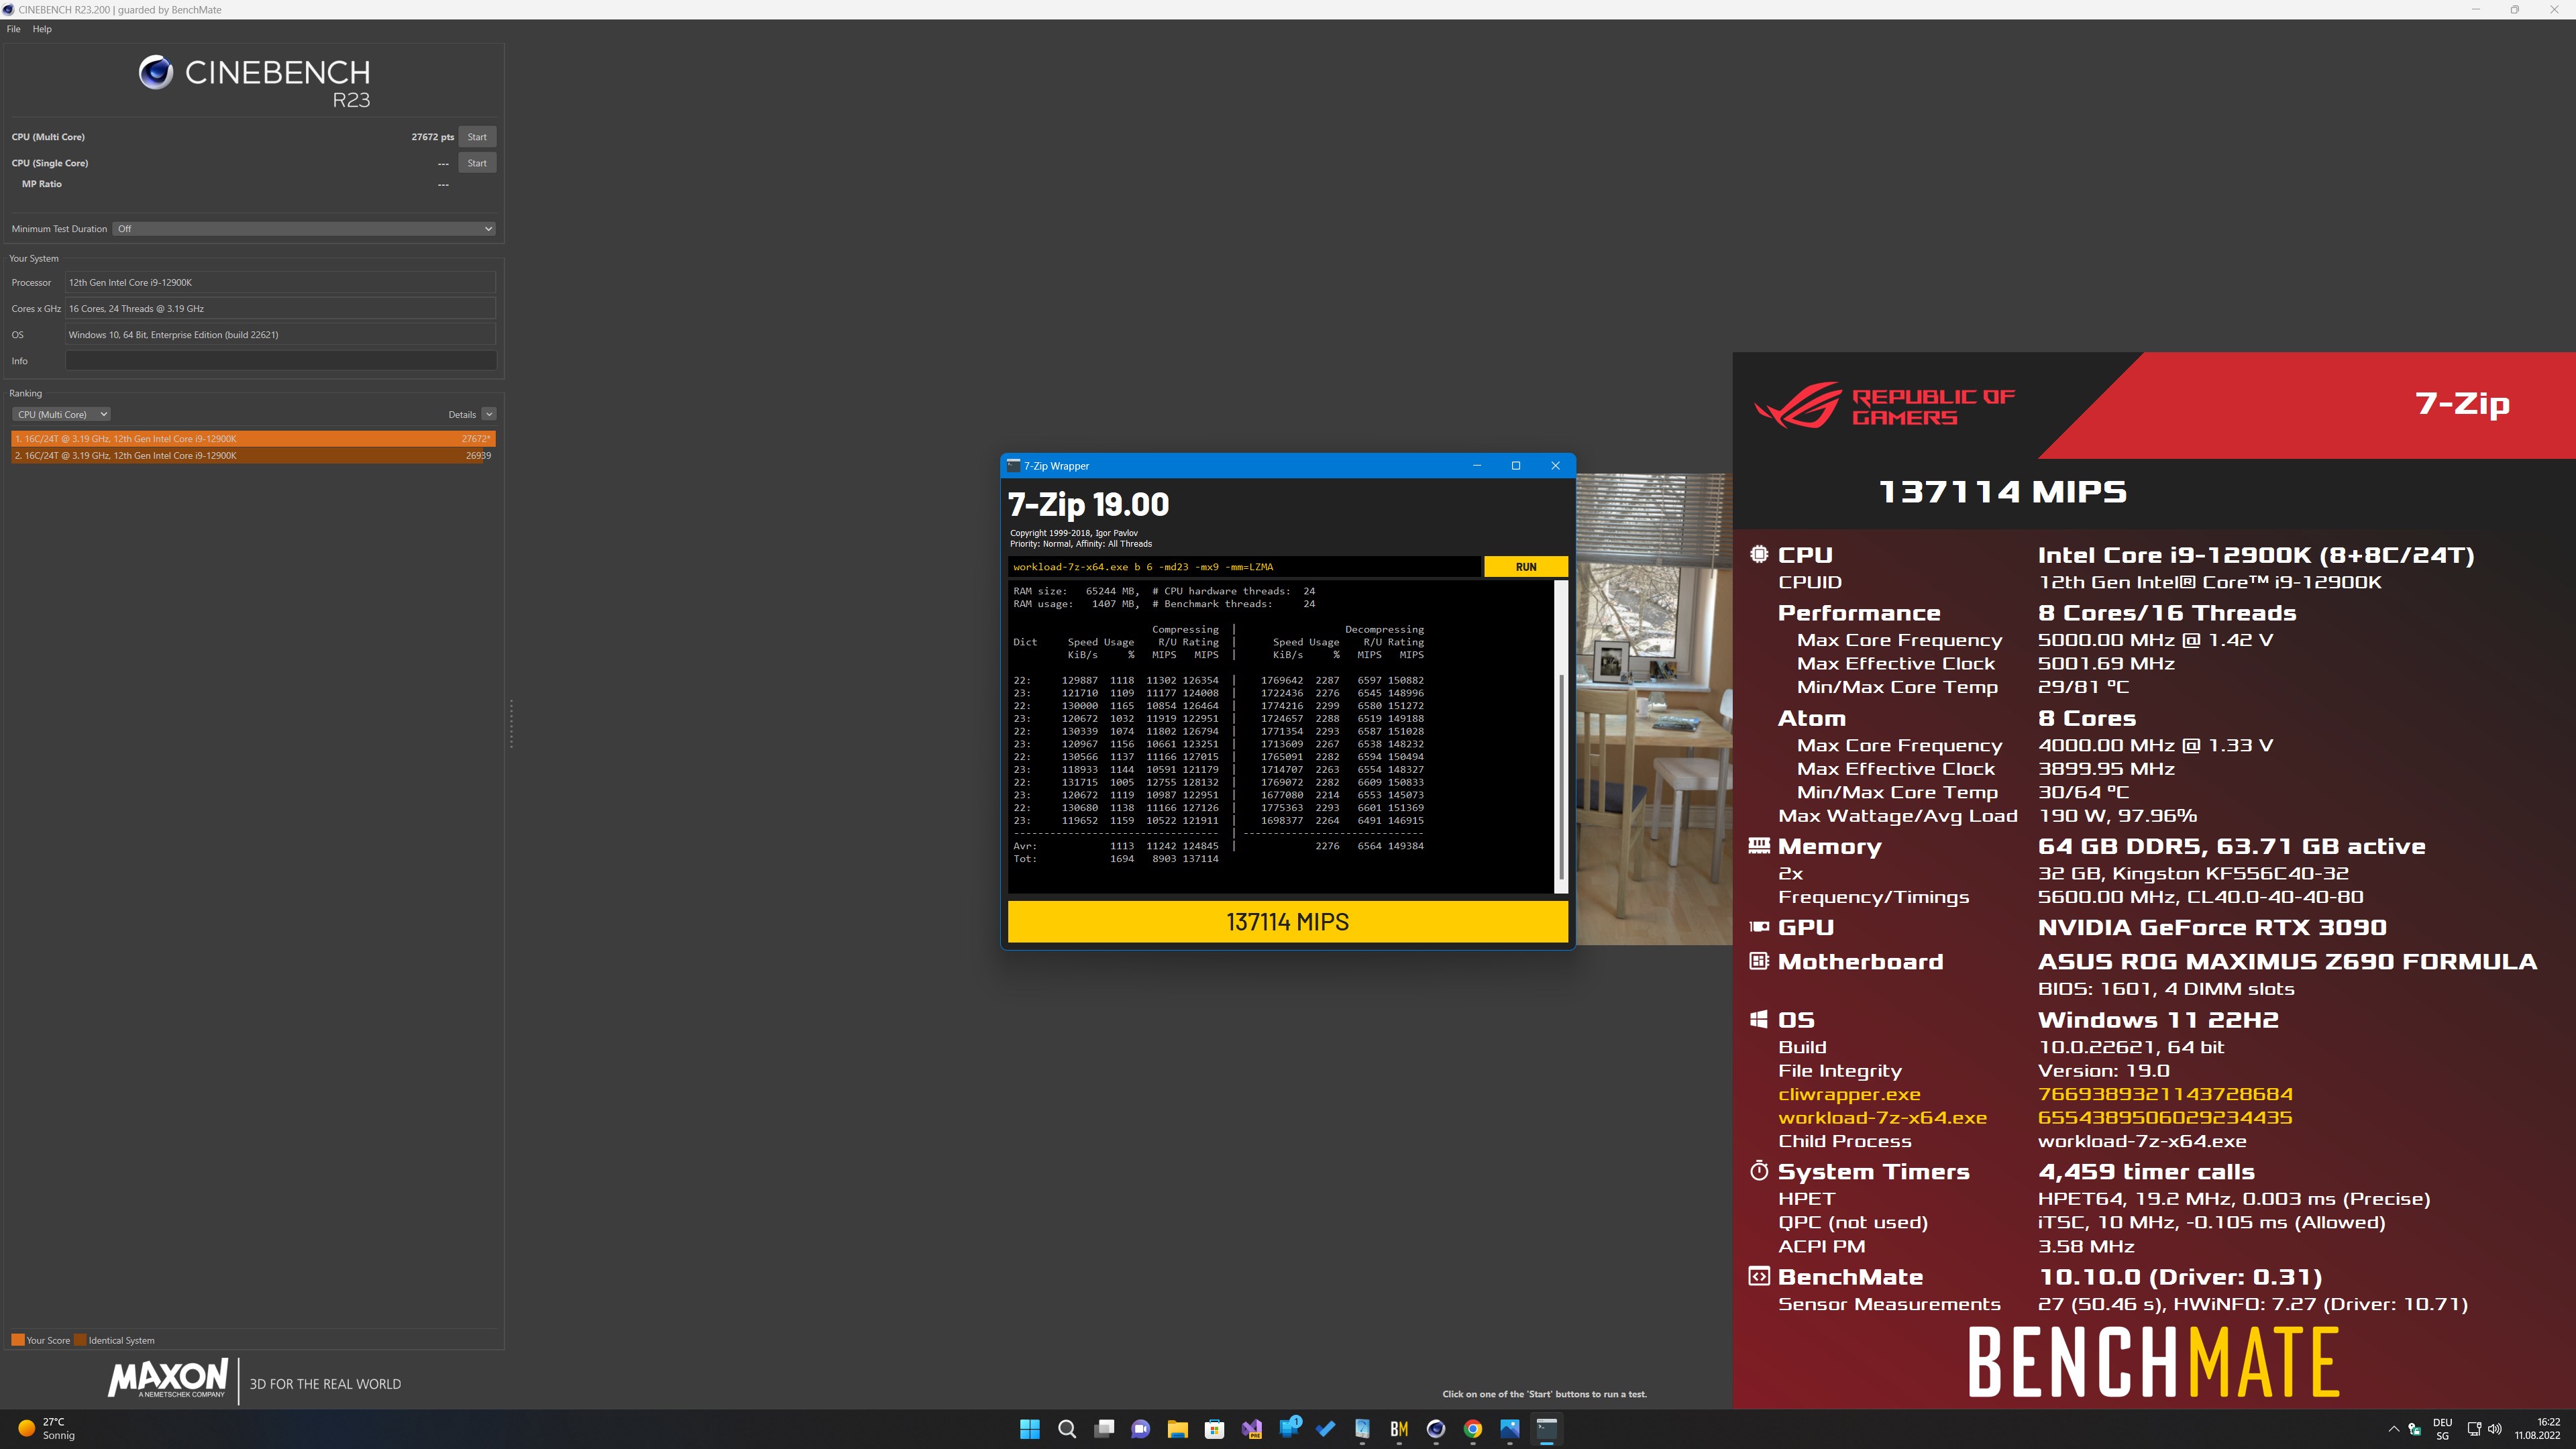This screenshot has height=1449, width=2576.
Task: Click the panel splitter grip beside Cinebench sidebar
Action: [x=511, y=723]
